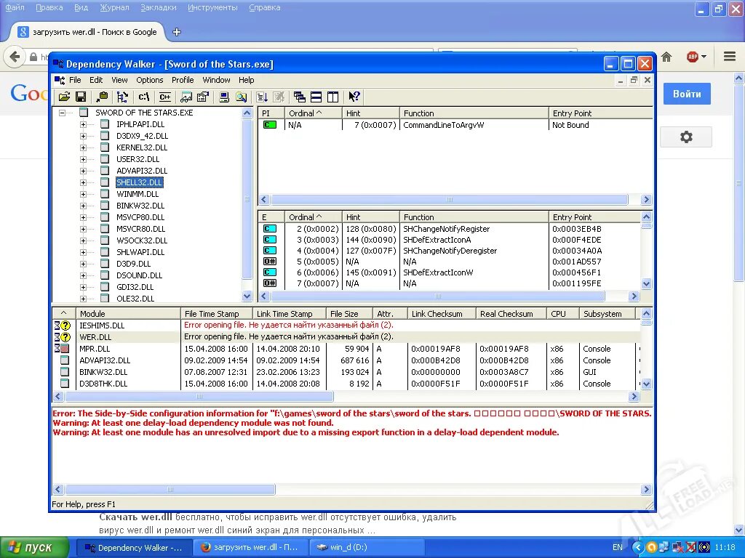Expand the WINMM.DLL tree node

83,194
